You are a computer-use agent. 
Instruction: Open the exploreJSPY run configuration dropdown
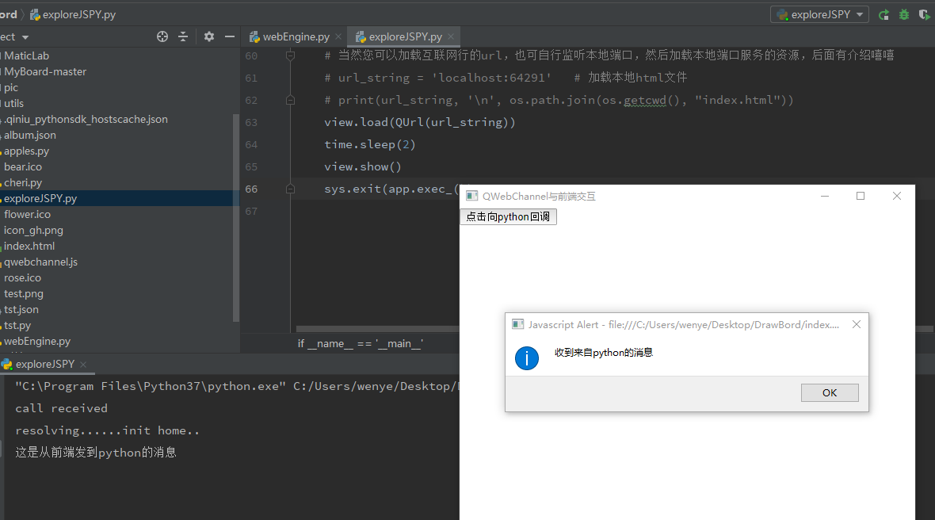click(819, 14)
